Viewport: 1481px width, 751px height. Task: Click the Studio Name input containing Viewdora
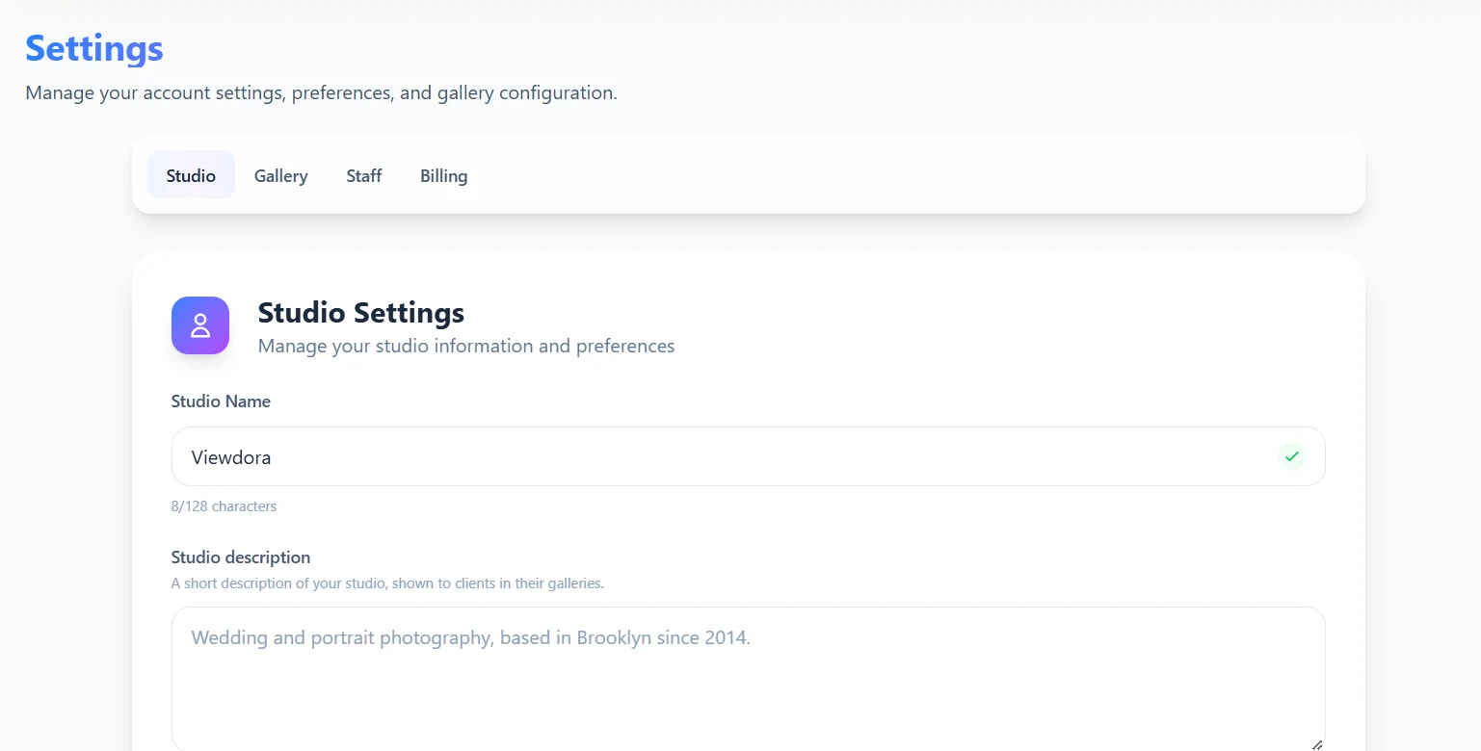(748, 456)
